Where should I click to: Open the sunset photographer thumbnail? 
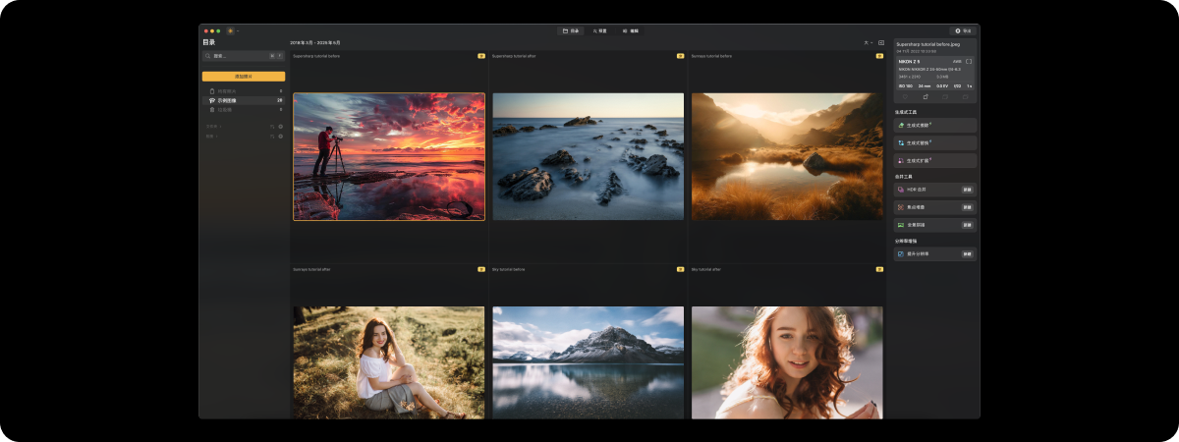[389, 156]
